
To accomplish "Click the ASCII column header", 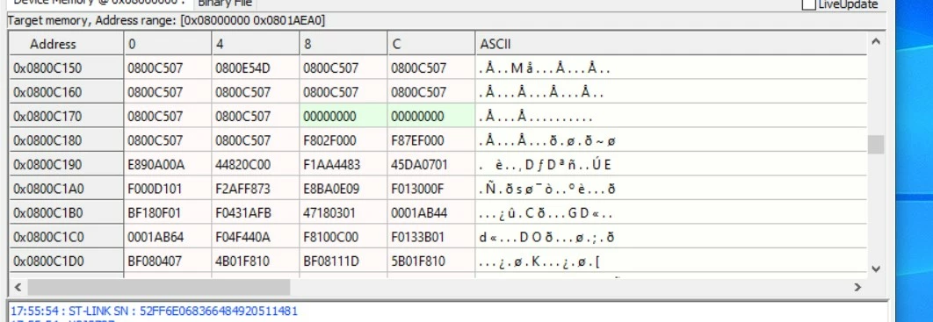I will click(x=670, y=44).
